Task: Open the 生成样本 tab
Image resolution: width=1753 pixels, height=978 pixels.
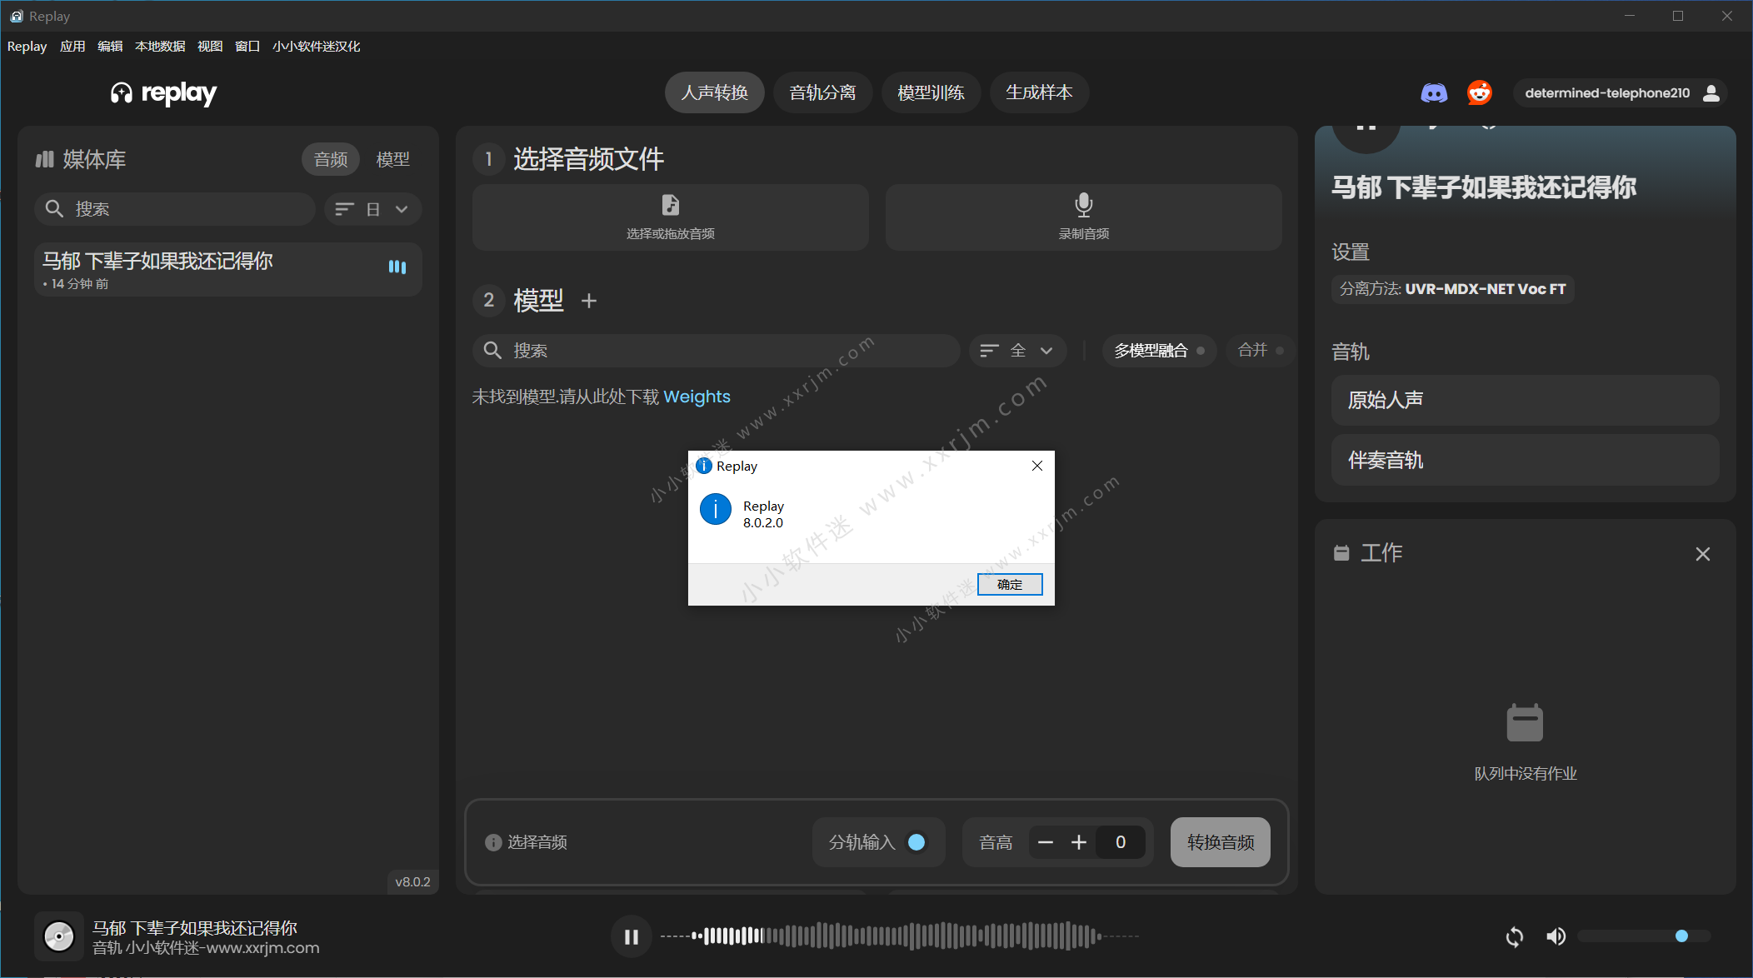Action: point(1039,92)
